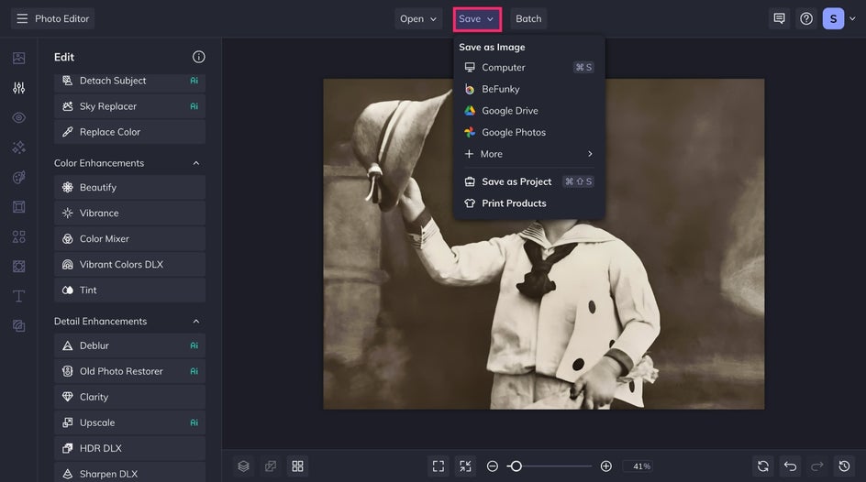Screen dimensions: 866x482
Task: Click the flatten layers icon
Action: [x=271, y=466]
